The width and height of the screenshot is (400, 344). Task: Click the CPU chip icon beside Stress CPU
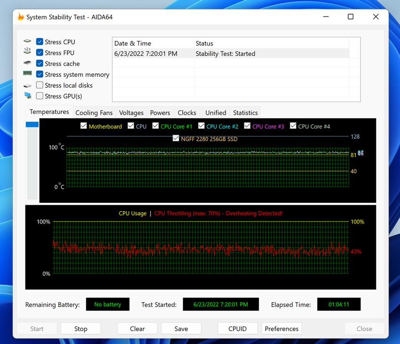pos(28,42)
